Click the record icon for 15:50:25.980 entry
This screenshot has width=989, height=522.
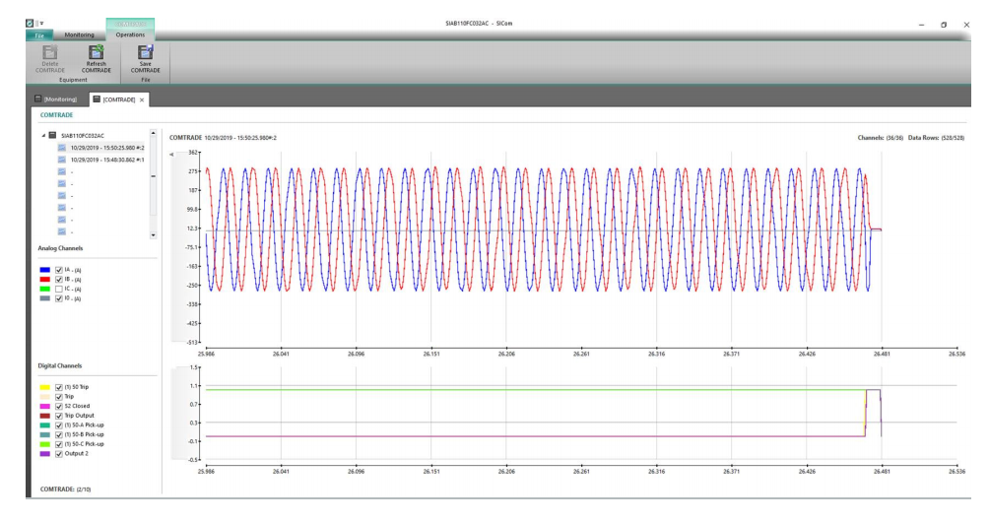pos(62,148)
